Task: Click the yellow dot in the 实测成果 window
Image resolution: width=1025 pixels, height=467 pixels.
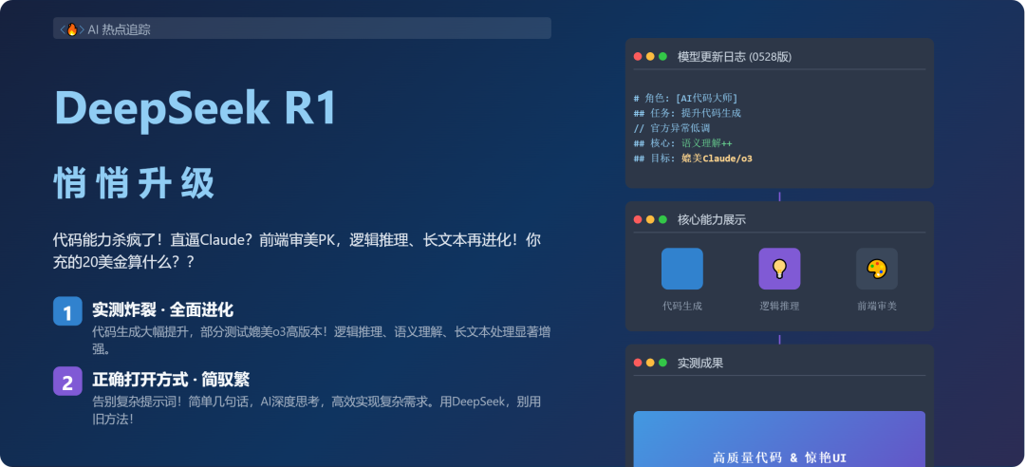Action: (x=650, y=363)
